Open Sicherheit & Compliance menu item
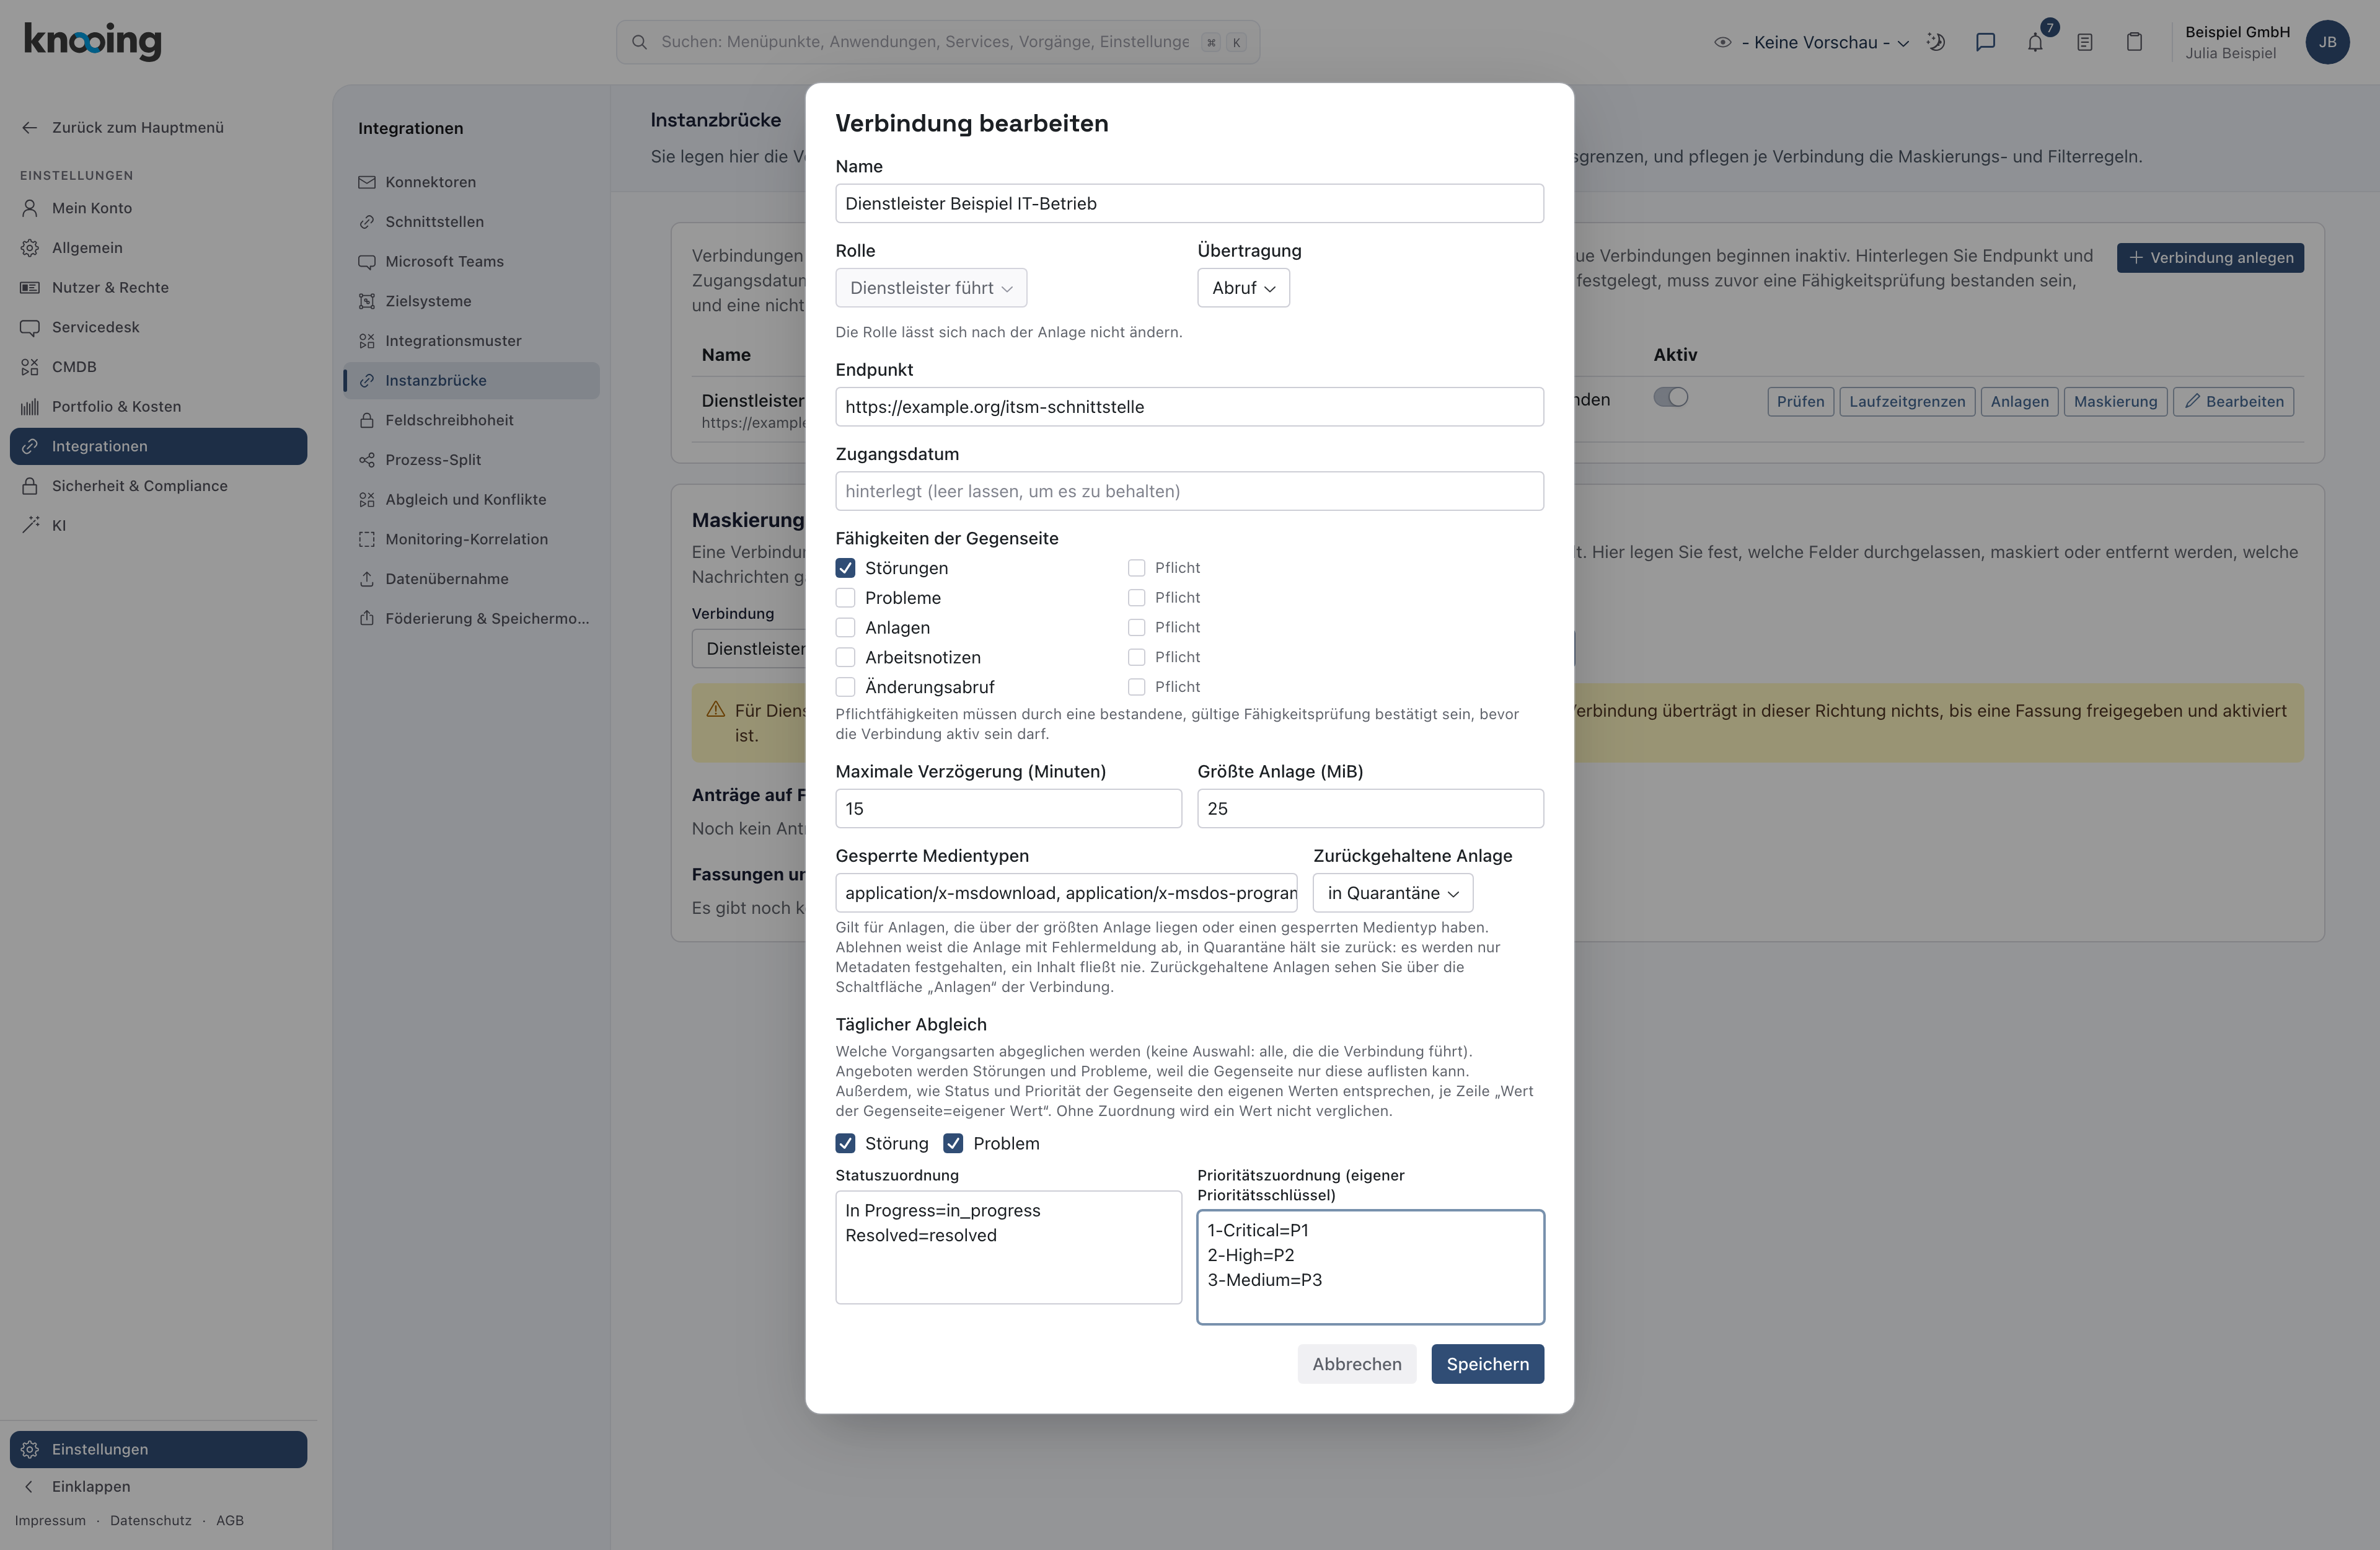The height and width of the screenshot is (1550, 2380). (x=158, y=486)
